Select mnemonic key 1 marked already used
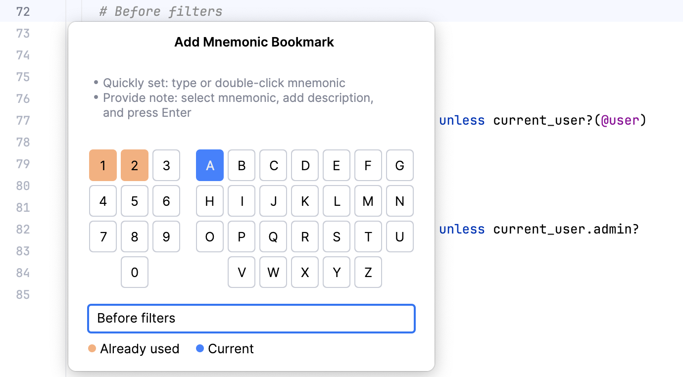Viewport: 683px width, 377px height. [x=103, y=165]
